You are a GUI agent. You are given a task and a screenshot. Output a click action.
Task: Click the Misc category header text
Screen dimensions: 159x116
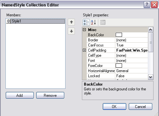click(x=92, y=30)
